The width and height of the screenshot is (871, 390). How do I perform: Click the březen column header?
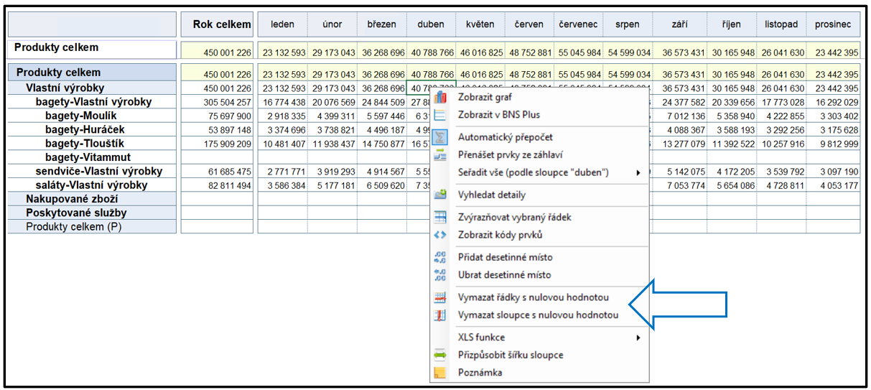[x=381, y=24]
